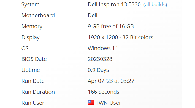Screen dimensions: 195x108
Task: Click the Run User label
Action: tap(33, 103)
